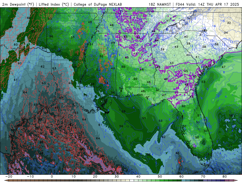Screen dimensions: 242x182
Task: Click the "34" dewpoint value on map
Action: coord(226,32)
